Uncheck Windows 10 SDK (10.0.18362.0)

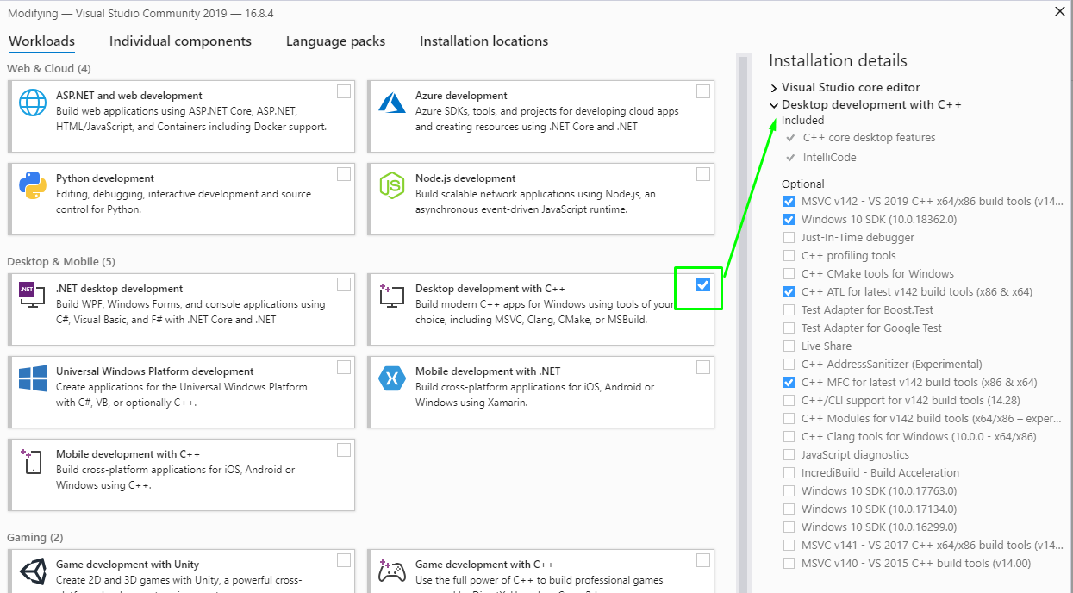[x=789, y=219]
